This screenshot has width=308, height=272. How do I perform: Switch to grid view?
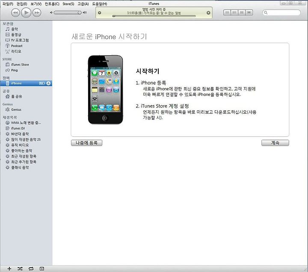pyautogui.click(x=242, y=12)
